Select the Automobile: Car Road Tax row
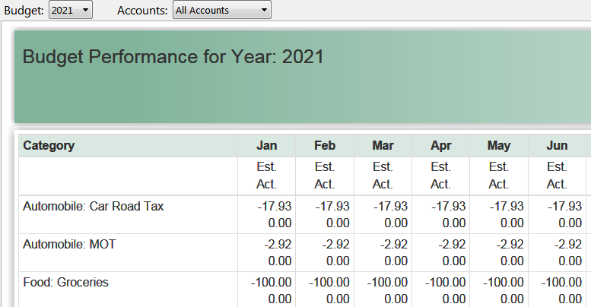Viewport: 591px width, 307px height. 94,206
